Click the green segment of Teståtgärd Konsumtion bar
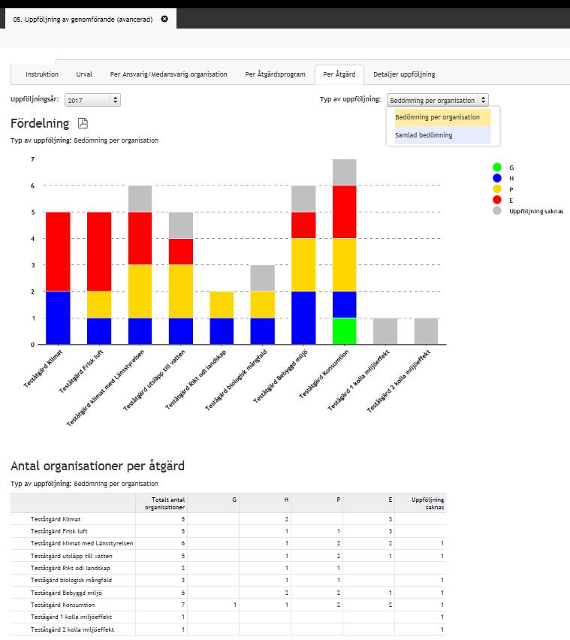The image size is (570, 640). [x=345, y=331]
